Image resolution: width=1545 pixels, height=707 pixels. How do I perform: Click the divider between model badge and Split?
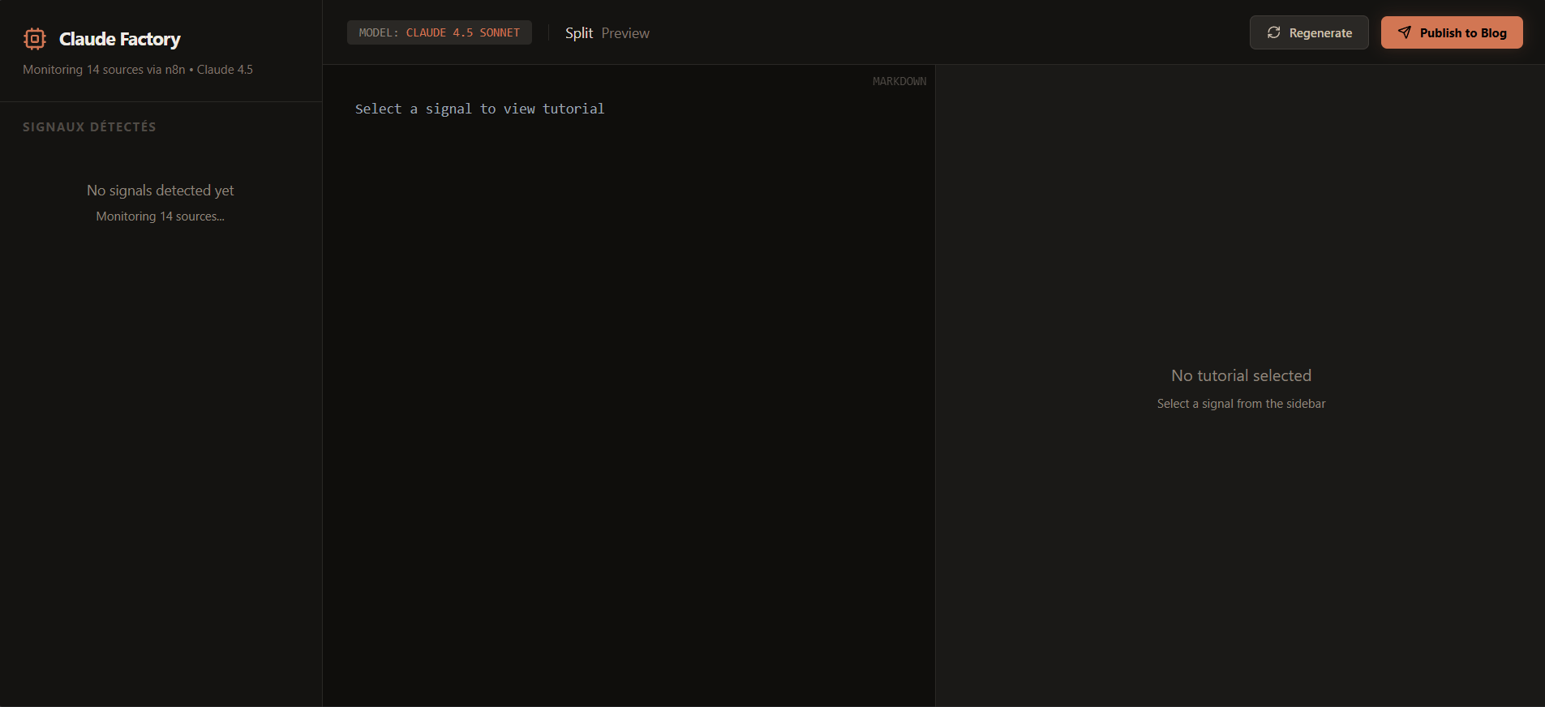548,32
